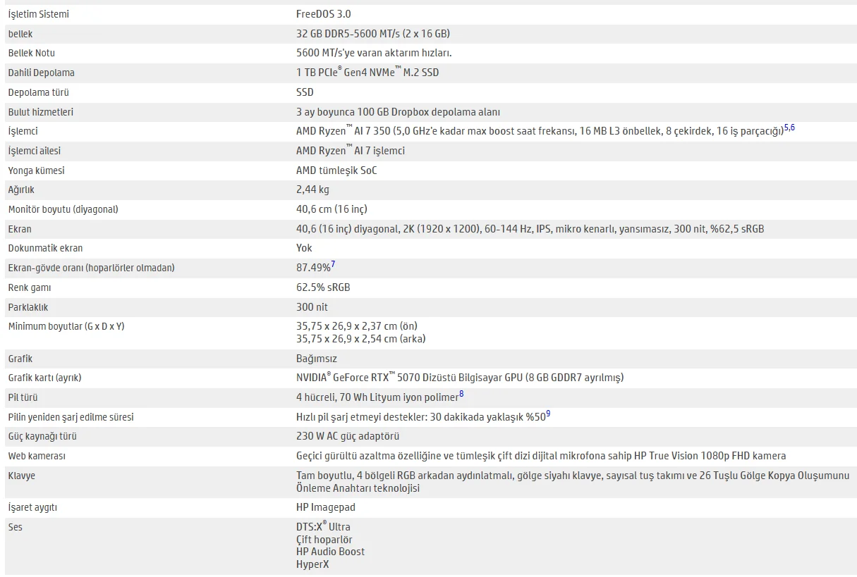Screen dimensions: 857x577
Task: Click the Ekran specification text
Action: pos(530,229)
